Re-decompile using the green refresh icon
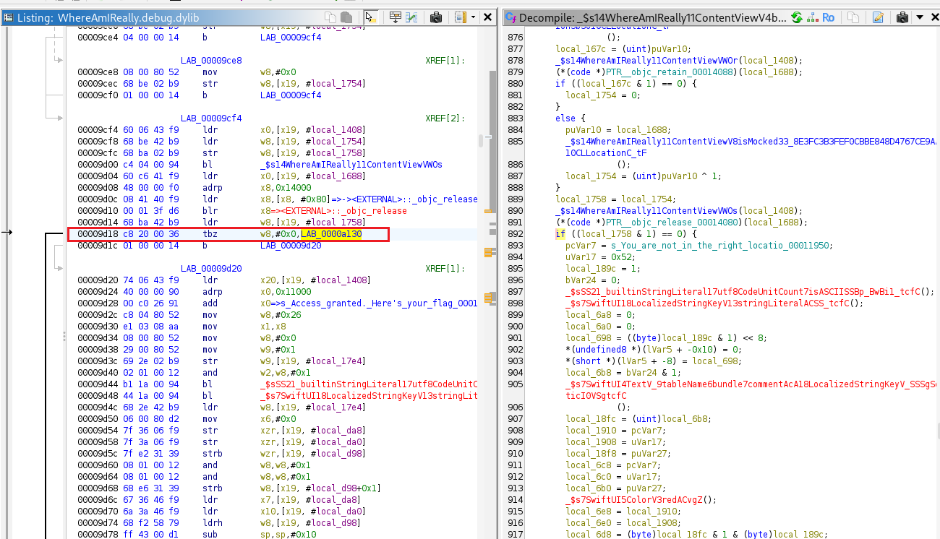Image resolution: width=940 pixels, height=539 pixels. point(796,17)
